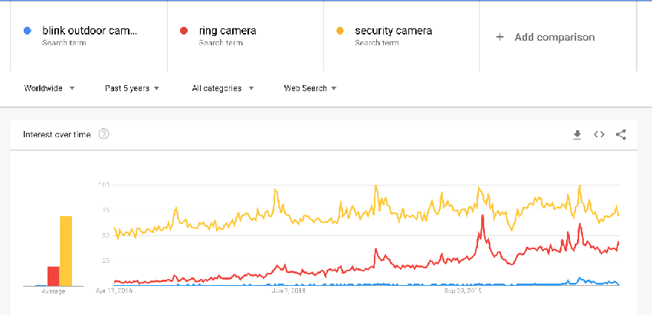Select the security camera search term
The height and width of the screenshot is (315, 652).
click(393, 31)
